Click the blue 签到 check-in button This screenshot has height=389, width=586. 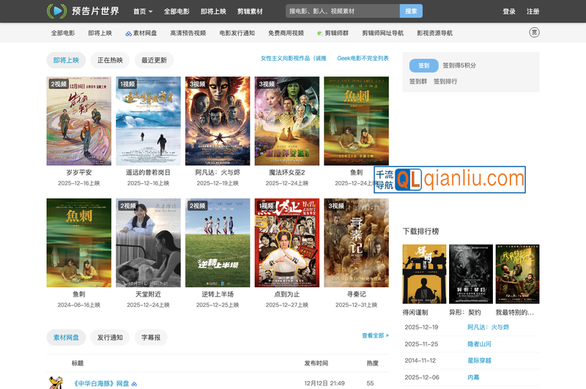[423, 65]
